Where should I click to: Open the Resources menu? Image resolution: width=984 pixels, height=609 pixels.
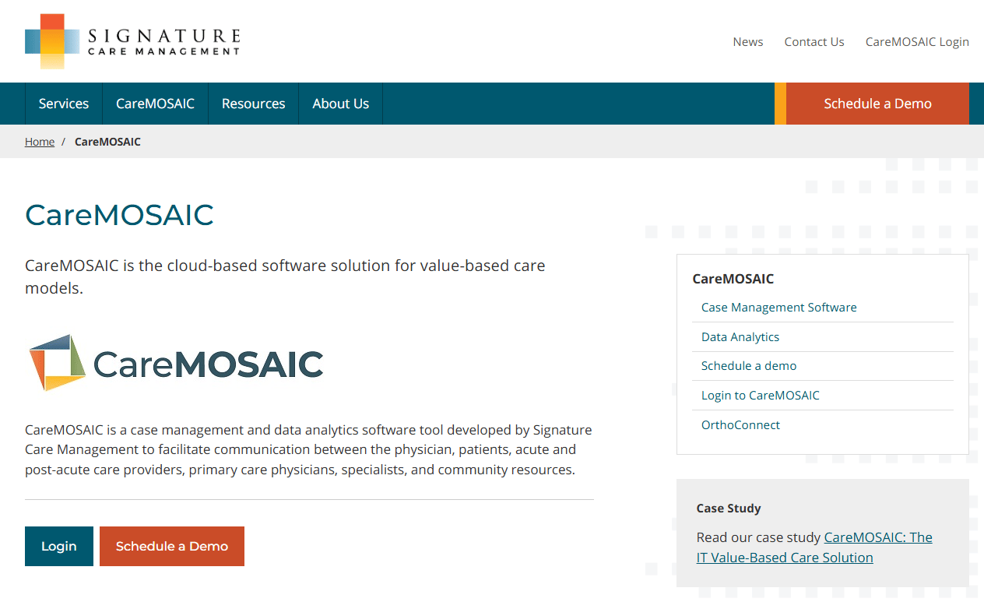pyautogui.click(x=253, y=104)
